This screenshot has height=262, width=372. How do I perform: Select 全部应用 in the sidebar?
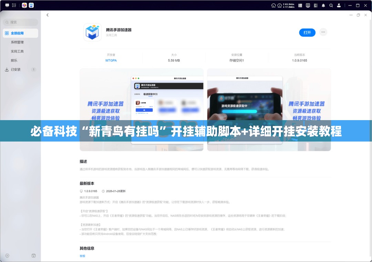[x=20, y=33]
